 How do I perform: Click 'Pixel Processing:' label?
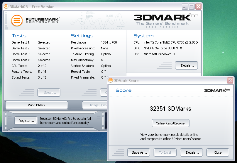coord(83,48)
